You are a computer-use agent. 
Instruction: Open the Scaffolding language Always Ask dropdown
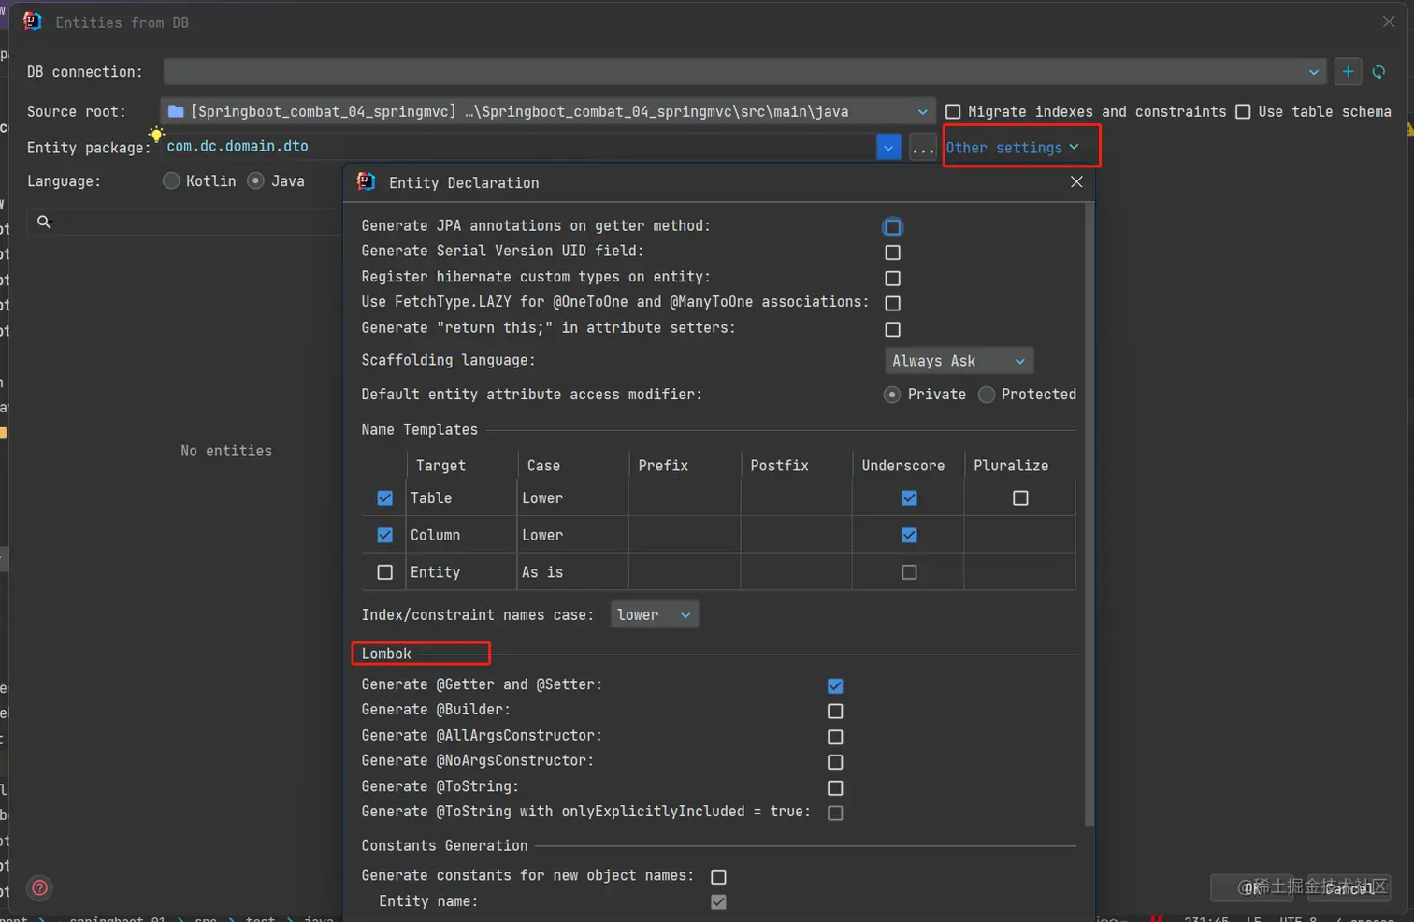click(x=959, y=361)
